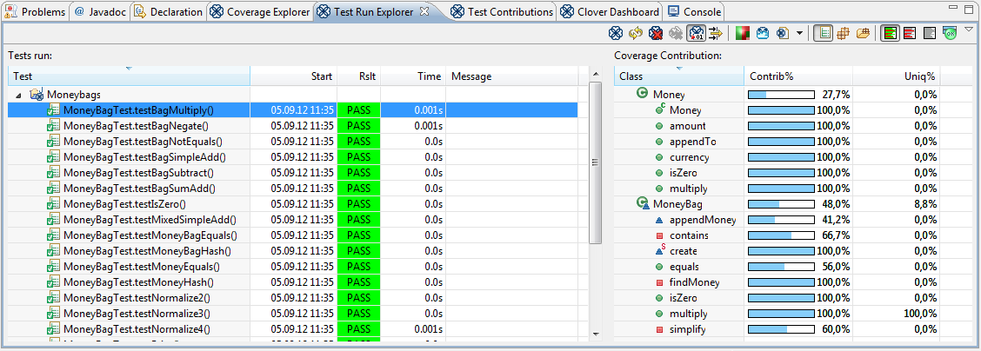Click the refresh coverage data icon
This screenshot has height=351, width=981.
coord(636,34)
